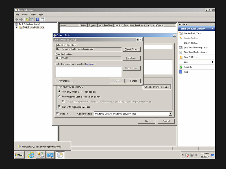
Task: Click the Back arrow in the toolbar
Action: (17, 19)
